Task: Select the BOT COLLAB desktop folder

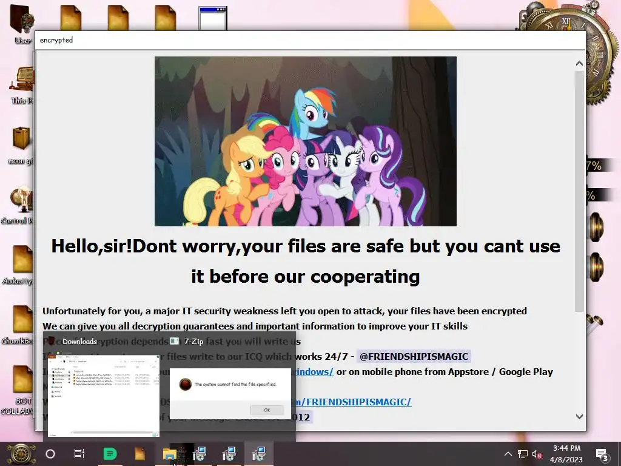Action: pyautogui.click(x=18, y=390)
